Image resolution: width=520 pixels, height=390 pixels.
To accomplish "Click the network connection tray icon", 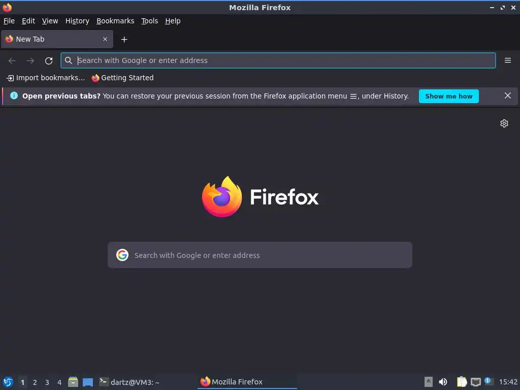I will coord(475,382).
